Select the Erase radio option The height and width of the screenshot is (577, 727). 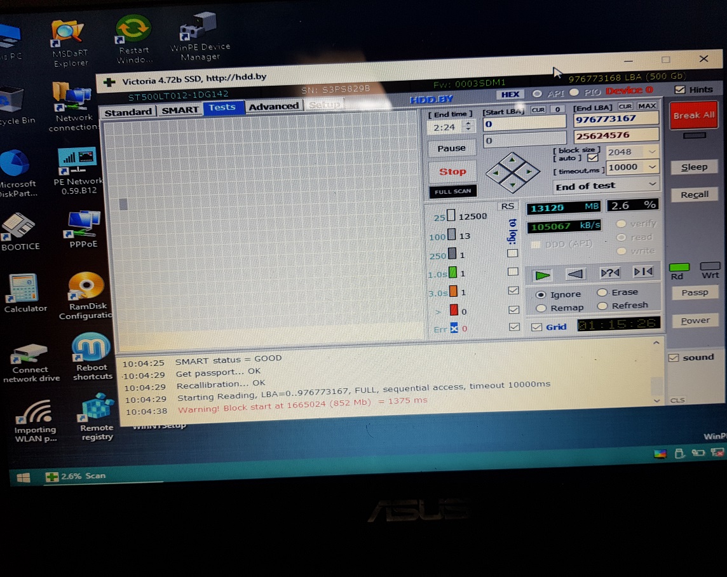[x=602, y=292]
